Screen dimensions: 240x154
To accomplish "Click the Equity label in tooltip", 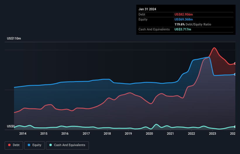I will click(x=143, y=19).
